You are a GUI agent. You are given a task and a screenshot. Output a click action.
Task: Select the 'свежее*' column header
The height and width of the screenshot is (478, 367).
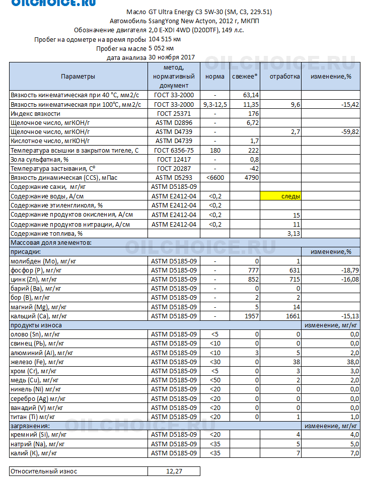[245, 77]
